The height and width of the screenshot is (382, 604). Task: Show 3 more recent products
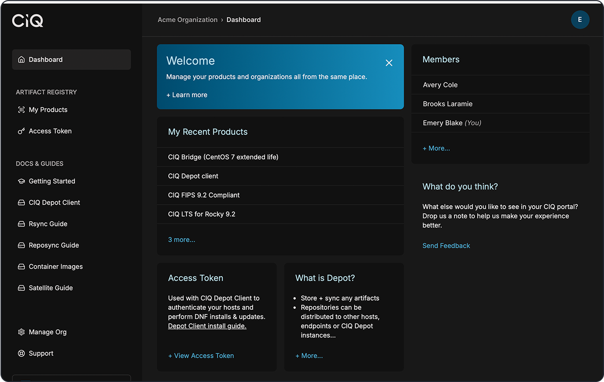(x=181, y=240)
